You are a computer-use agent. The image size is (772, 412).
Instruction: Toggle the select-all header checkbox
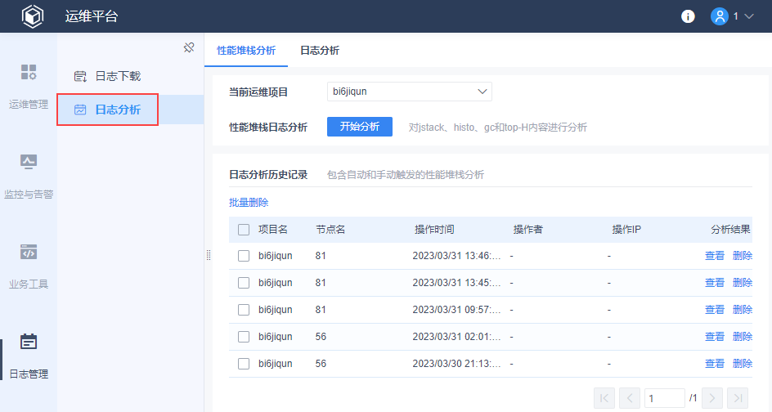coord(244,230)
